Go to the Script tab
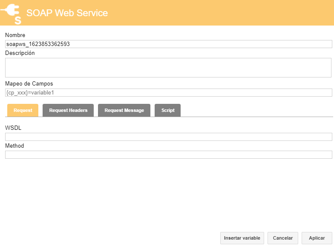The width and height of the screenshot is (334, 246). (x=168, y=110)
